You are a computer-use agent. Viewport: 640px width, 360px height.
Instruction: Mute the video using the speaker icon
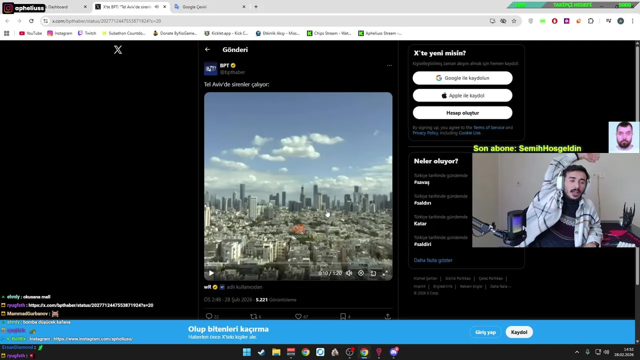(349, 273)
